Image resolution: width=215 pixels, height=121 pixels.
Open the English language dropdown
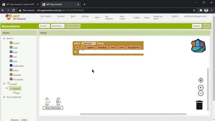[x=175, y=17]
